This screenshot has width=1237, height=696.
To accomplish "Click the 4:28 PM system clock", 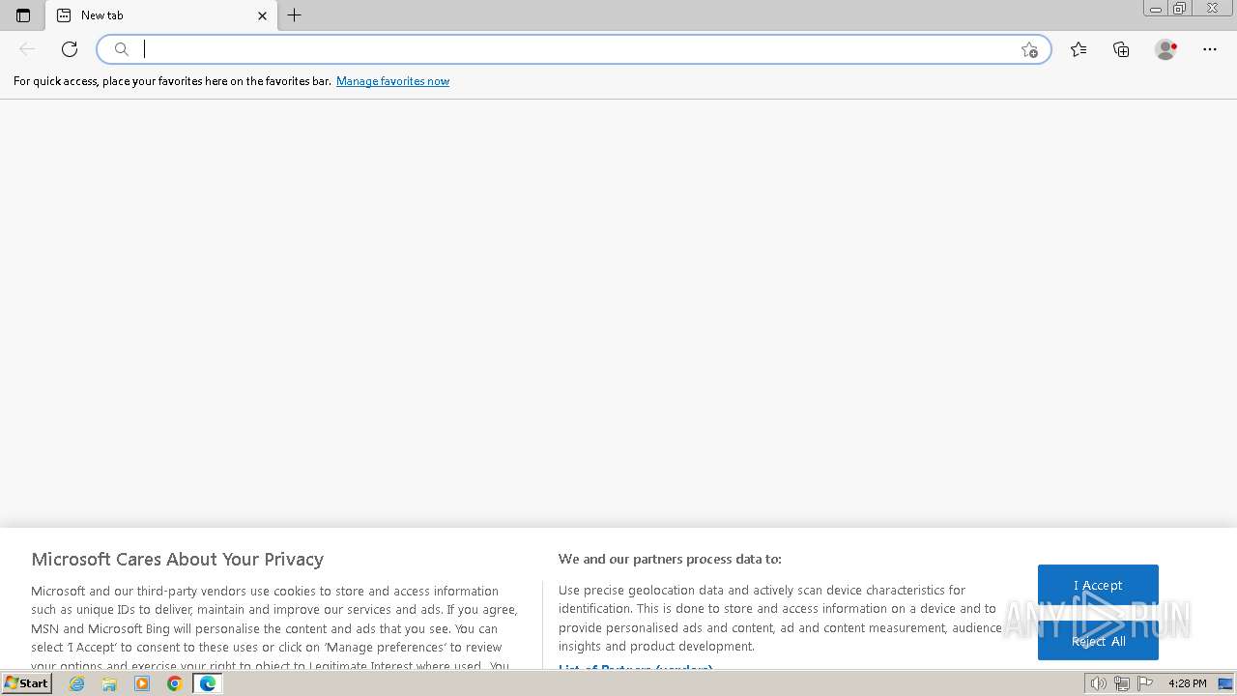I will [x=1187, y=683].
